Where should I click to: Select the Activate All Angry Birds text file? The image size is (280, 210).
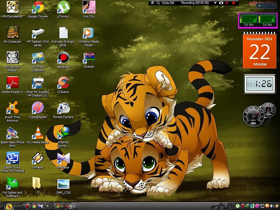pos(63,36)
